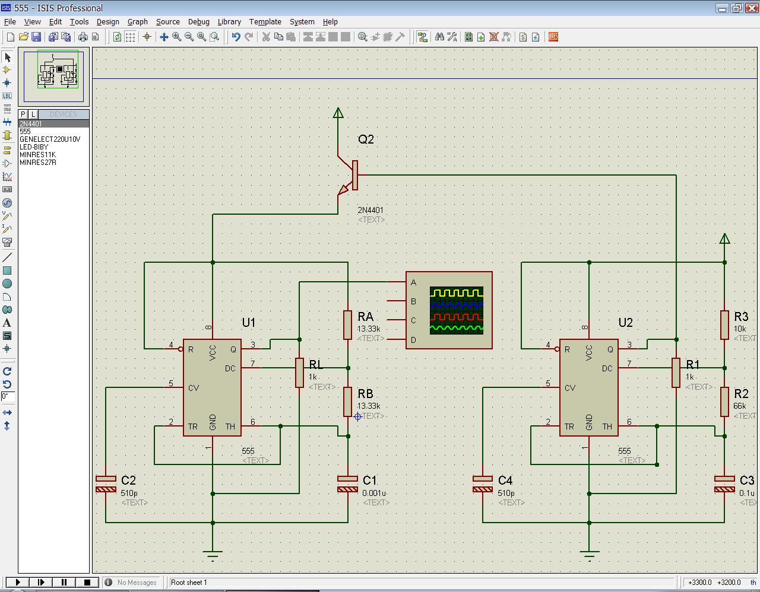Choose the 2D text tool

pos(7,323)
